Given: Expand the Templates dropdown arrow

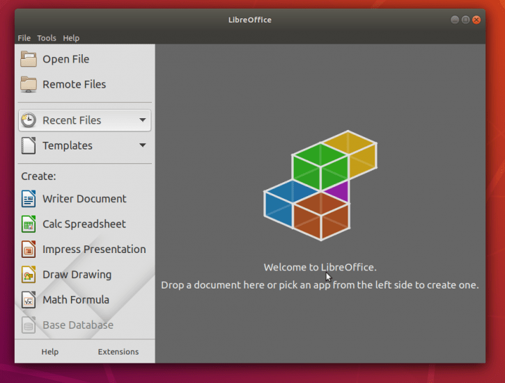Looking at the screenshot, I should tap(142, 145).
